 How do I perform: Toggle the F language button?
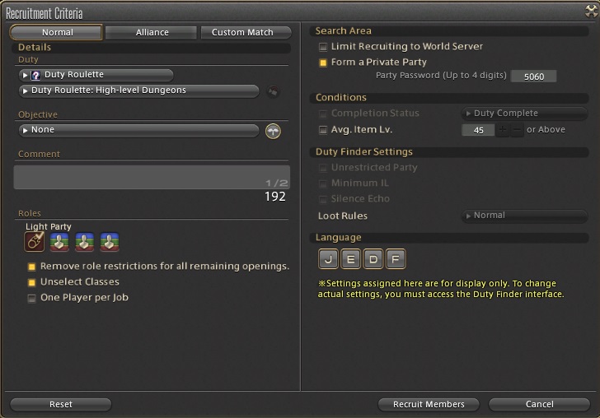(x=396, y=259)
